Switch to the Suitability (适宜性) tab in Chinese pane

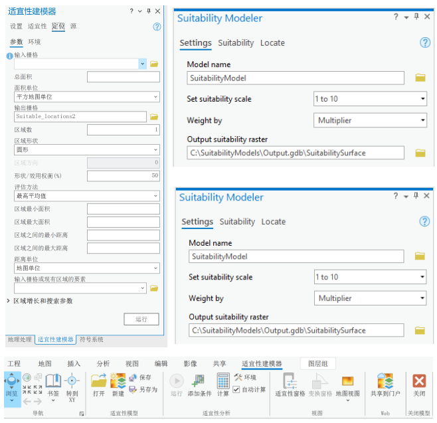[37, 27]
